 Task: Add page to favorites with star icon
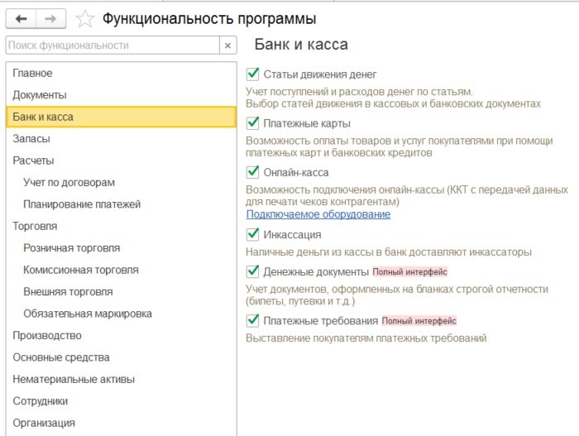coord(85,18)
